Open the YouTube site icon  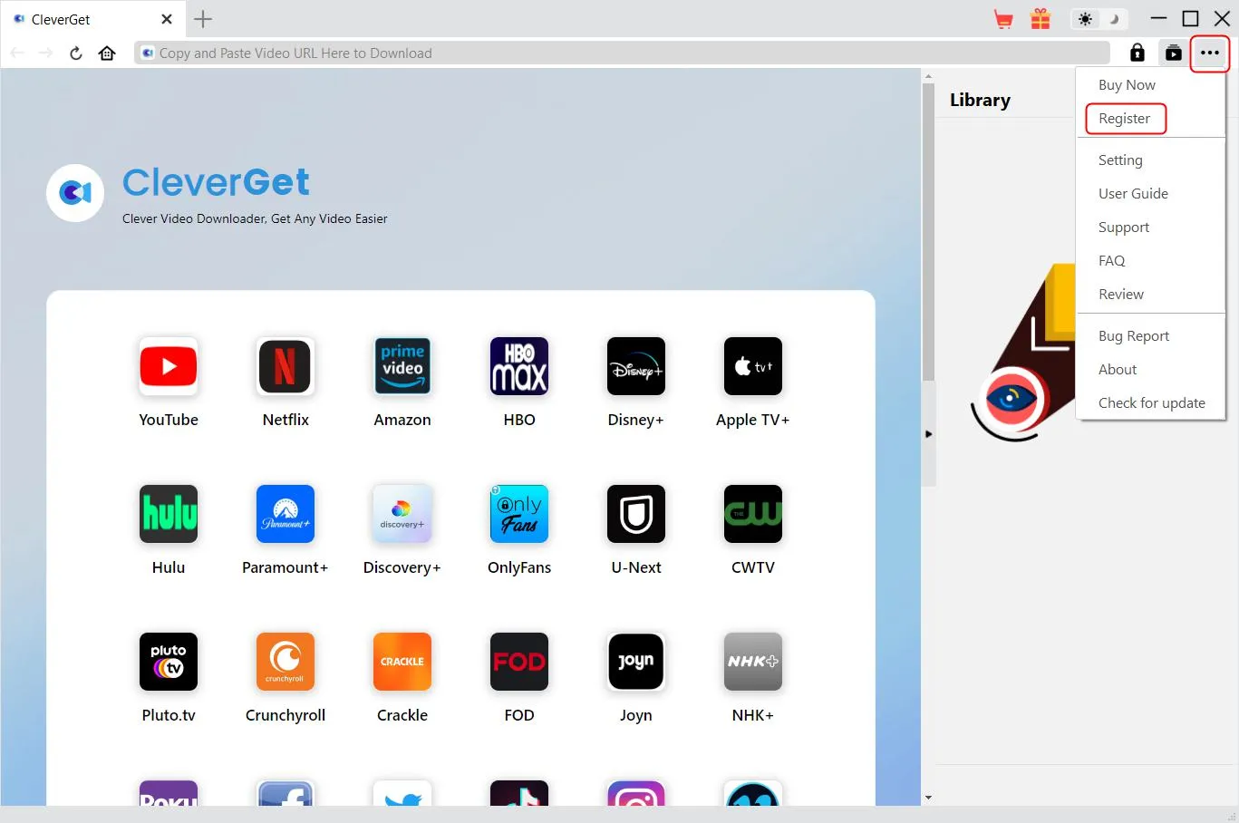coord(169,366)
